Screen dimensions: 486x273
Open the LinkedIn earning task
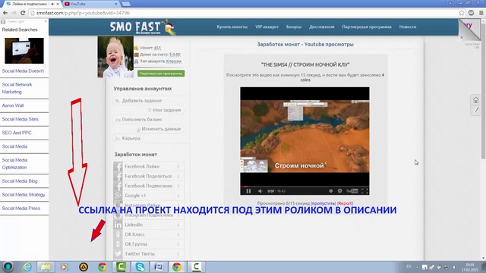[149, 224]
